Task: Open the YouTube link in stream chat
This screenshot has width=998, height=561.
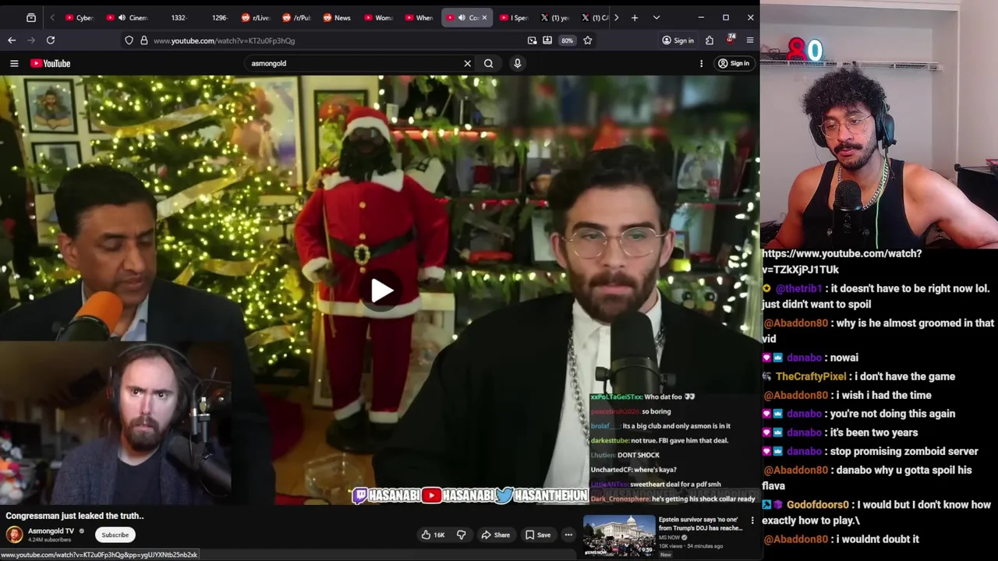Action: (842, 261)
